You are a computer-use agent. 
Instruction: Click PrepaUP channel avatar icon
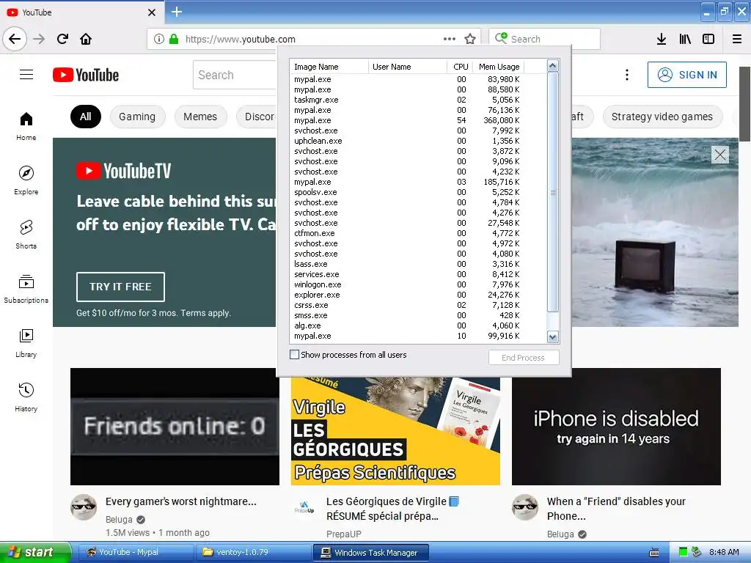[304, 507]
